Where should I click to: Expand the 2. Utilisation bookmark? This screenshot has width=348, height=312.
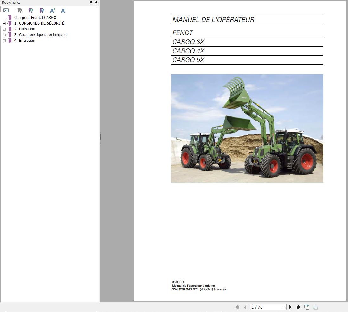pos(4,29)
